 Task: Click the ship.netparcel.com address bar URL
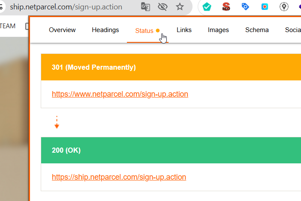tap(66, 7)
